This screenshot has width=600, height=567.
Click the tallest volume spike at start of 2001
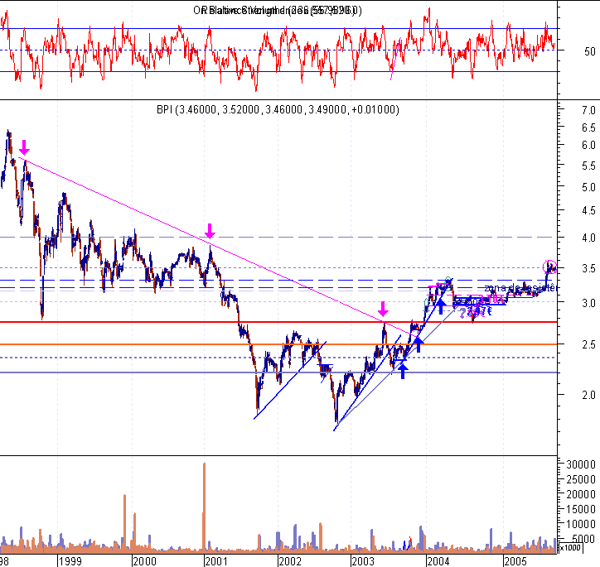click(204, 507)
